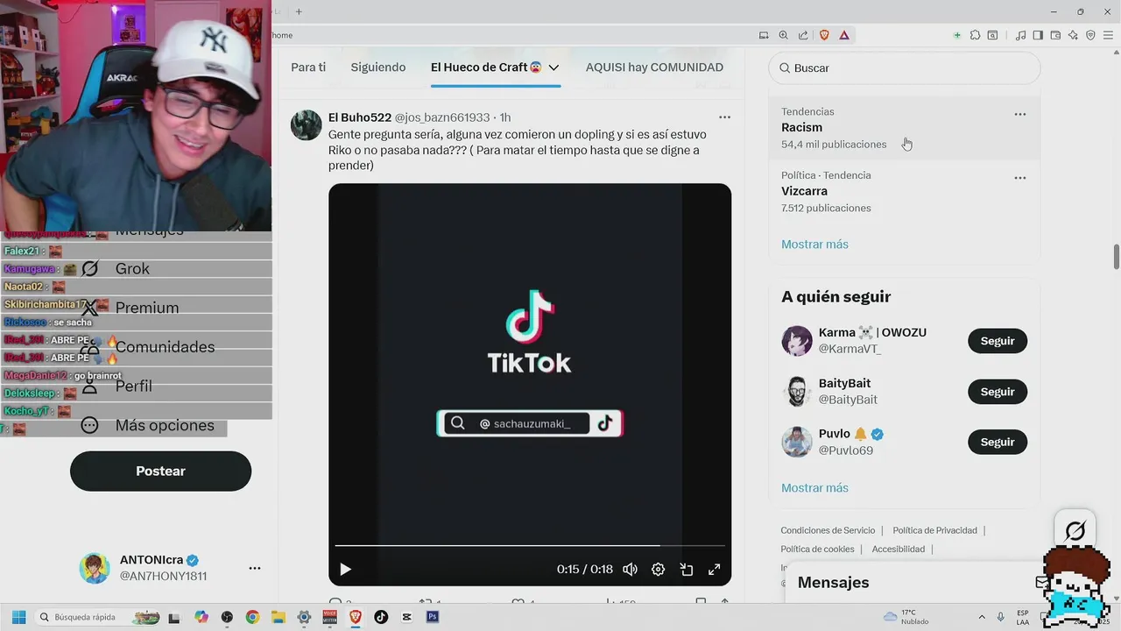Open the video player settings gear
The width and height of the screenshot is (1121, 631).
(658, 570)
